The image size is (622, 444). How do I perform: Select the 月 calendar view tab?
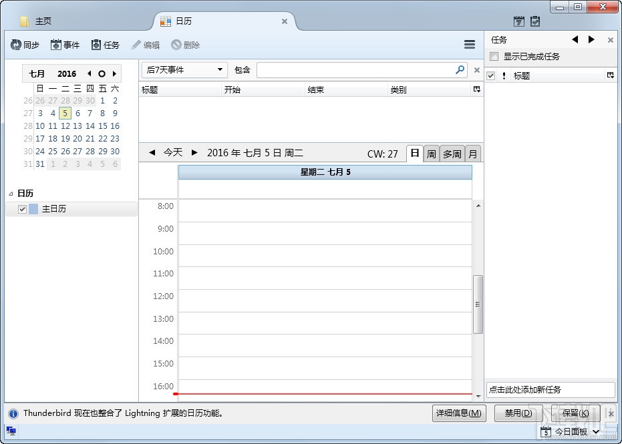point(472,153)
